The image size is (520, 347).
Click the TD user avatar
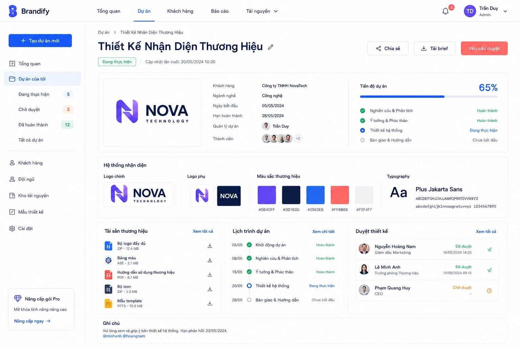tap(470, 11)
